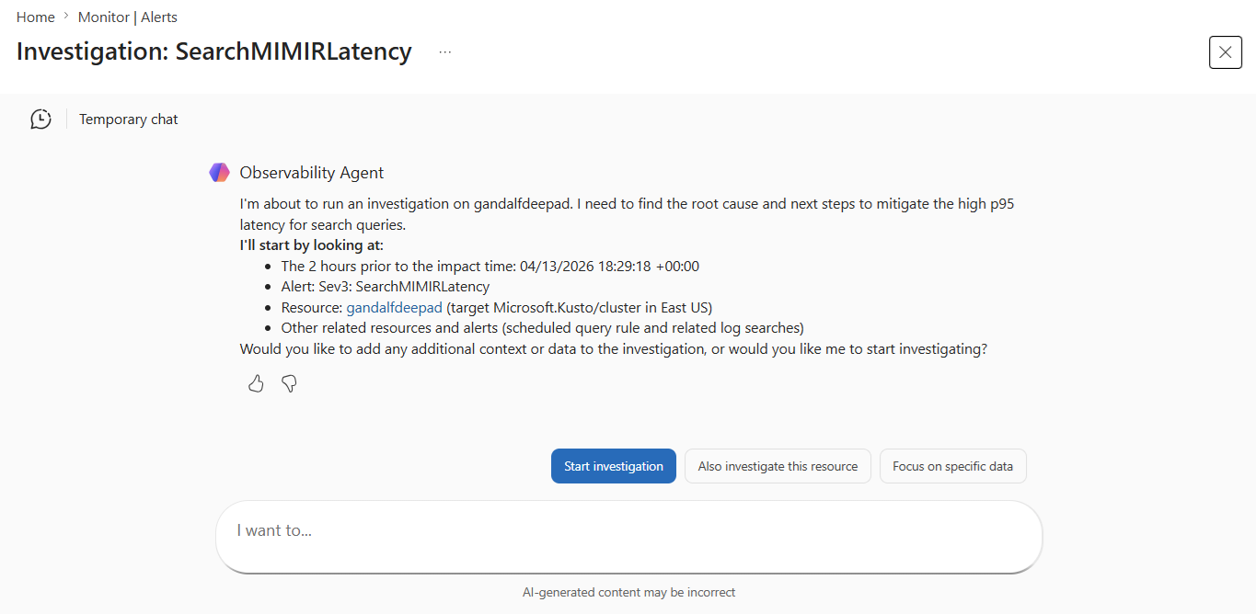
Task: Open the gandalfdeepad resource link
Action: pyautogui.click(x=394, y=307)
